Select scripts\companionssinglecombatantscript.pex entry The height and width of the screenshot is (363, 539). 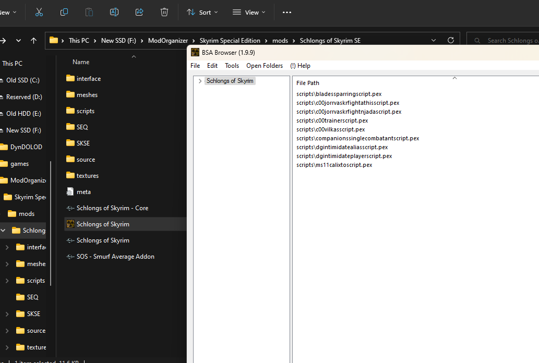tap(357, 138)
